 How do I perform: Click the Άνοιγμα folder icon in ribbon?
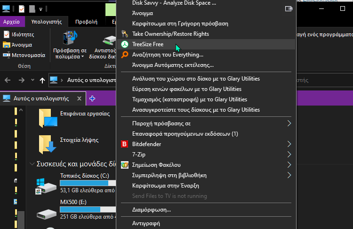pos(7,45)
